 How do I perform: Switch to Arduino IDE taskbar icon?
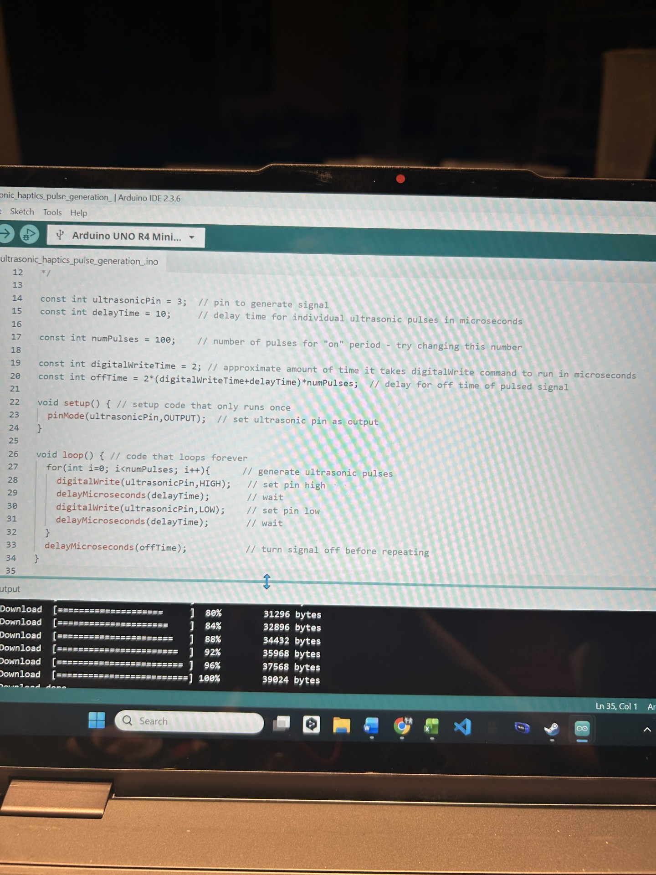tap(582, 729)
